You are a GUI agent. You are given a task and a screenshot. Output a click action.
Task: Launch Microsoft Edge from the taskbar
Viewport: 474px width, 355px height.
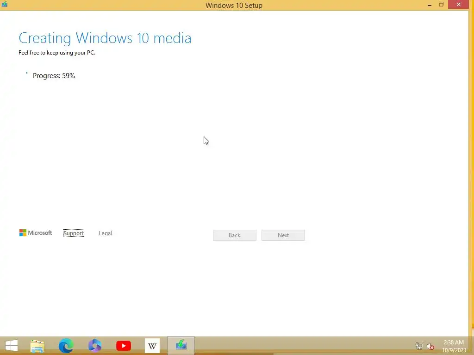click(66, 346)
